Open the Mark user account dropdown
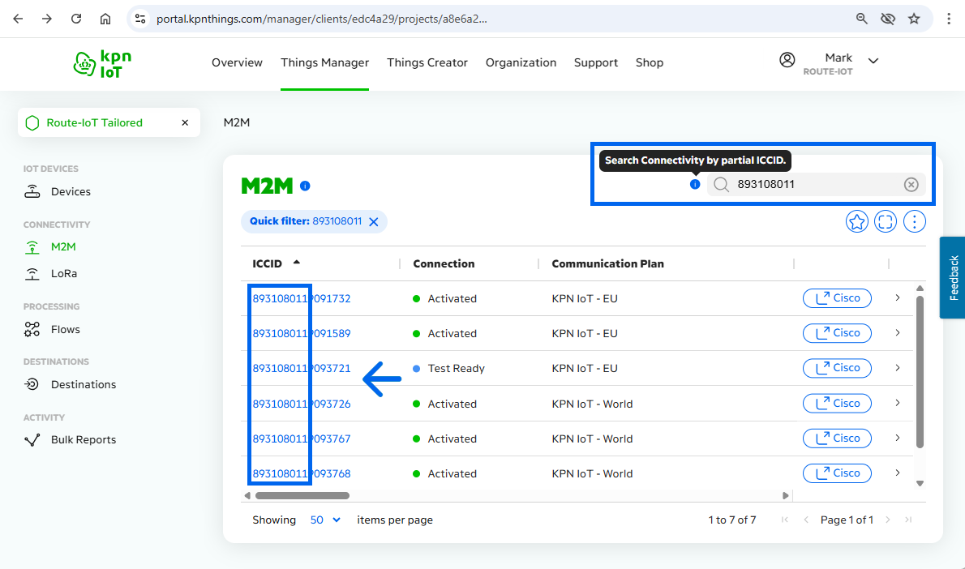The width and height of the screenshot is (965, 569). pos(873,61)
